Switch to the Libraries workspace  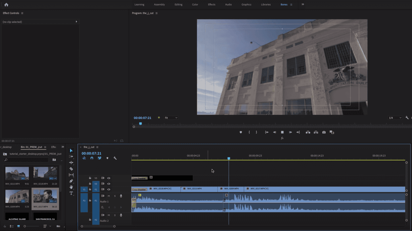[x=266, y=5]
